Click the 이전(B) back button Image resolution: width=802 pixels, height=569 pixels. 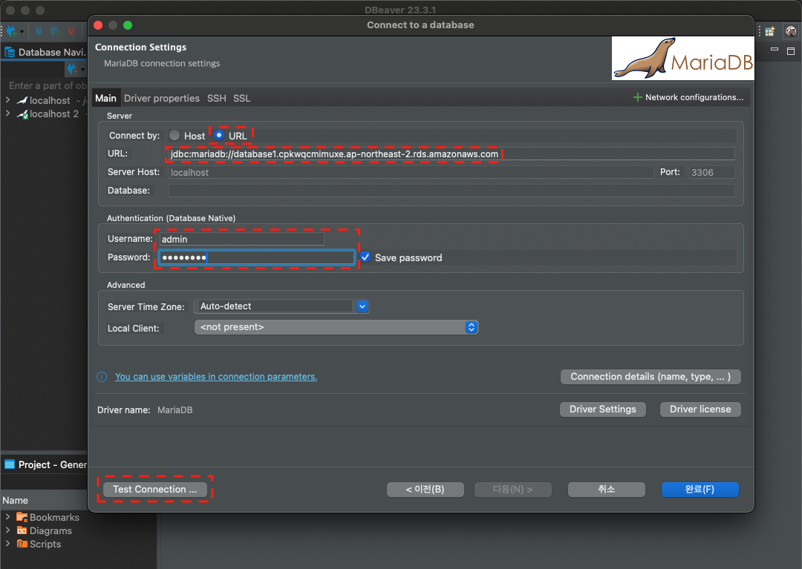point(425,490)
